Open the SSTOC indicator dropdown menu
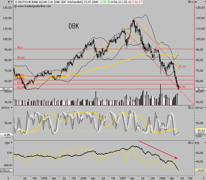 point(11,107)
